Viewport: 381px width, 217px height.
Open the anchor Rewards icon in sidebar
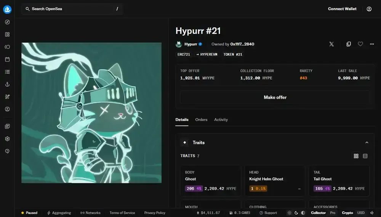(7, 84)
